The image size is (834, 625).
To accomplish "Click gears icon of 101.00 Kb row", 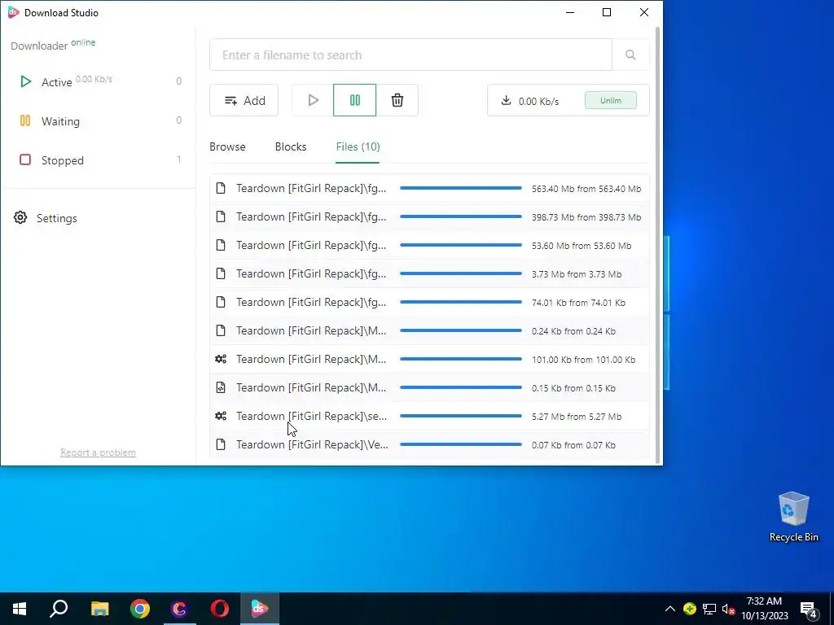I will point(221,359).
